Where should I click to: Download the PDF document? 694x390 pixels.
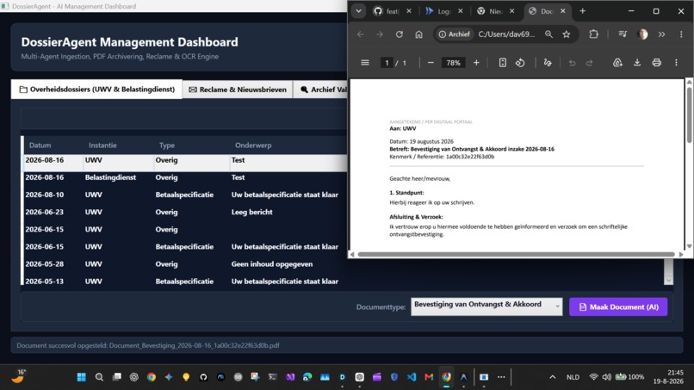[x=637, y=63]
